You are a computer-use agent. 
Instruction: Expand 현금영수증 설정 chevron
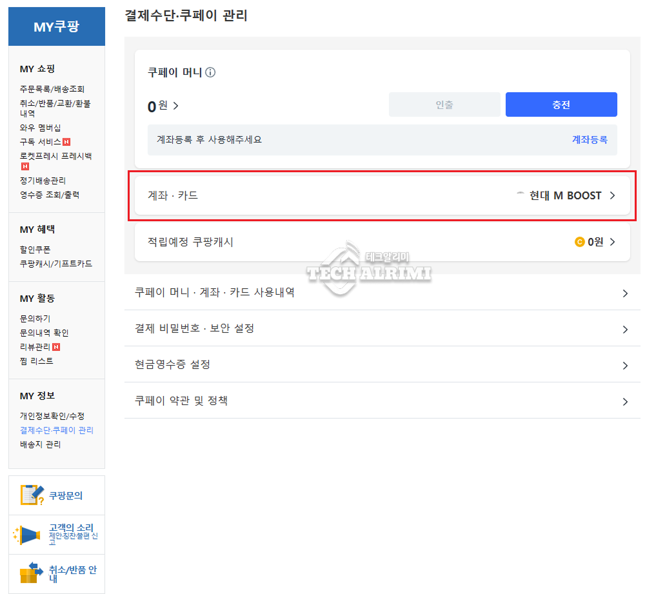click(625, 366)
